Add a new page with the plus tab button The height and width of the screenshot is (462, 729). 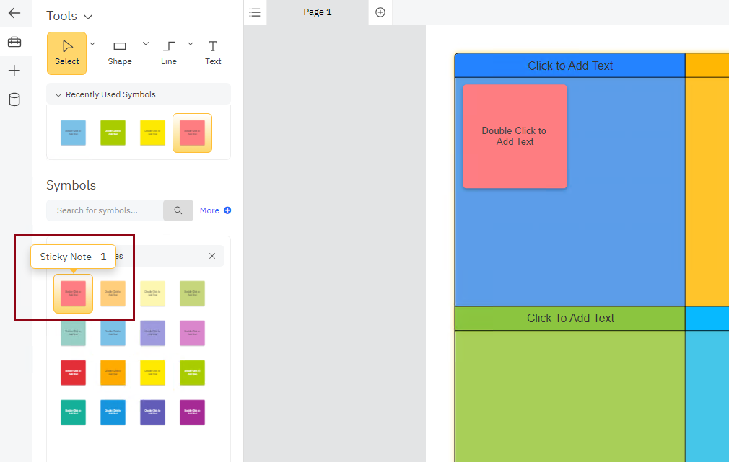[x=380, y=12]
